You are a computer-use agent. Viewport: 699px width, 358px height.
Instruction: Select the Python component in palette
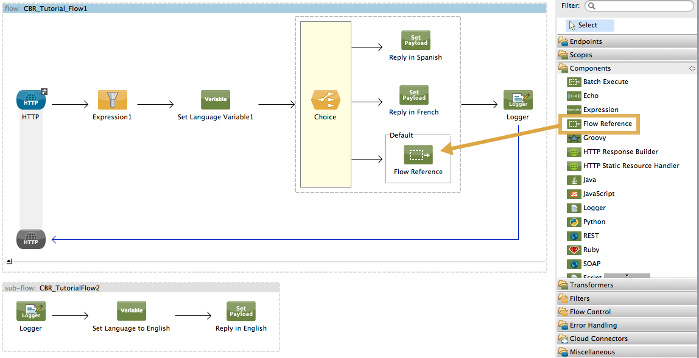[594, 222]
